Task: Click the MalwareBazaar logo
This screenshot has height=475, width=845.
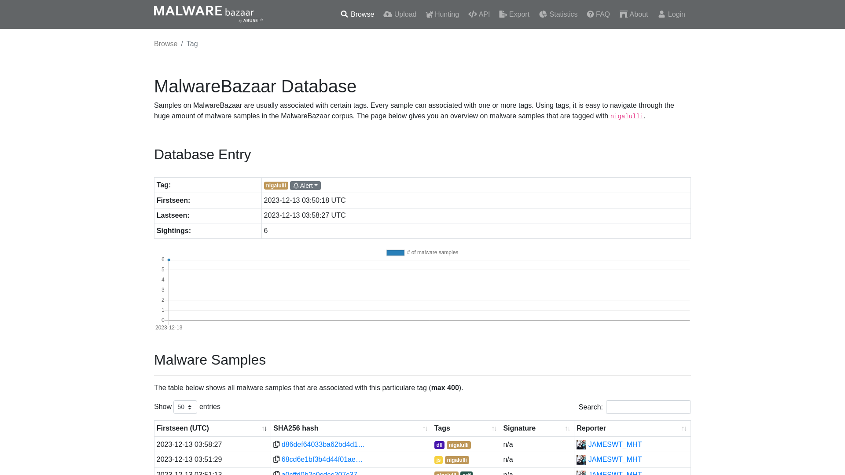Action: pos(208,14)
